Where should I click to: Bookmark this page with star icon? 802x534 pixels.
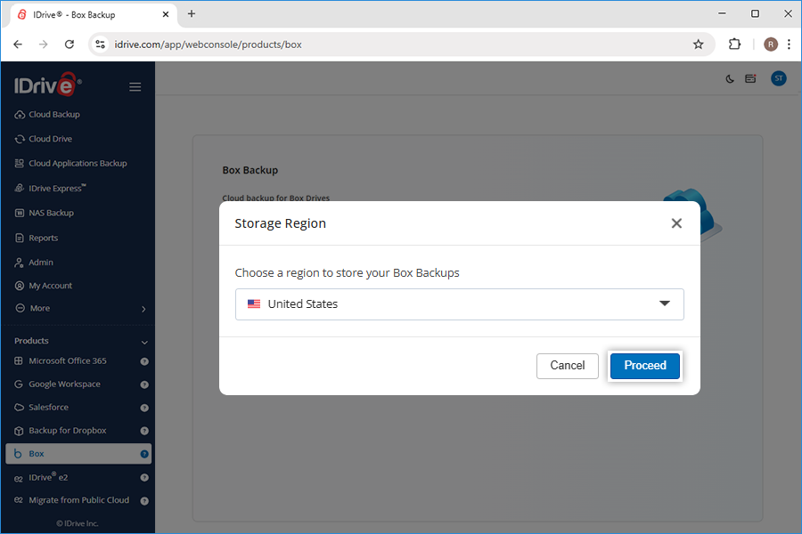(x=698, y=44)
